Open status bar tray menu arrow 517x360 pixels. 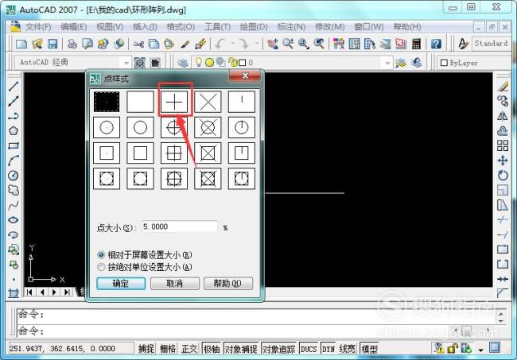(x=480, y=350)
